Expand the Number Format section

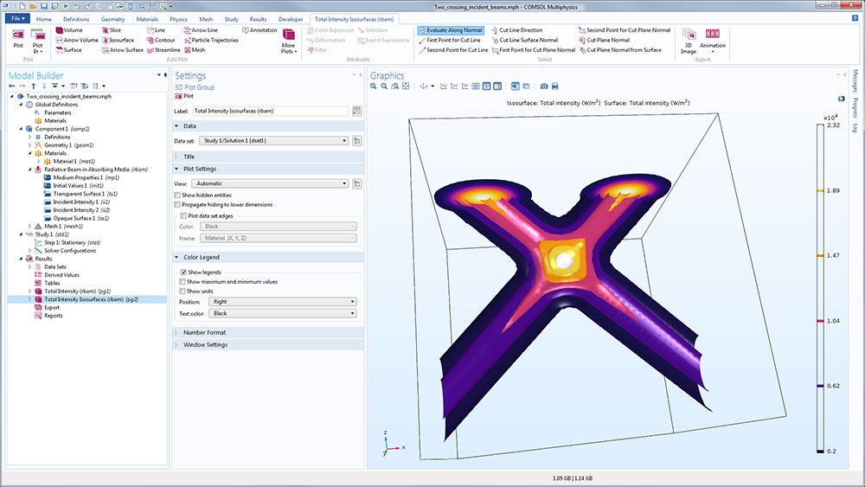205,332
